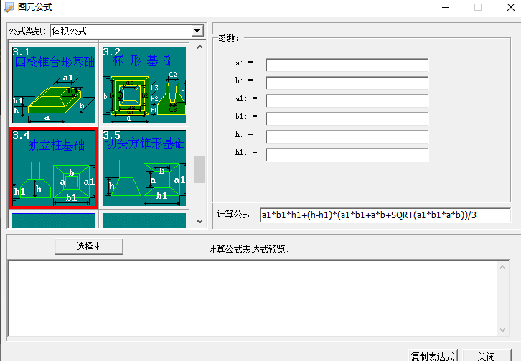Click the preview area scroll down arrow

pyautogui.click(x=503, y=330)
